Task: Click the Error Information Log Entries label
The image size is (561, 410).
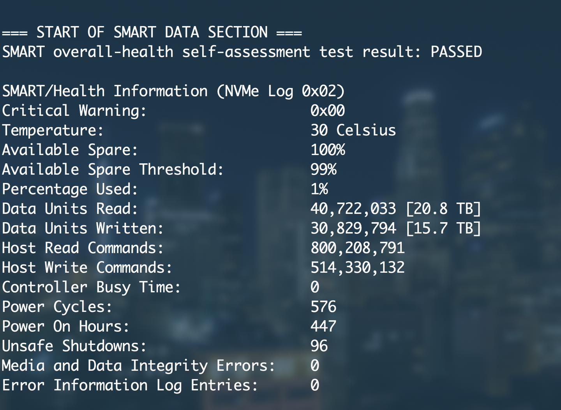Action: [130, 385]
